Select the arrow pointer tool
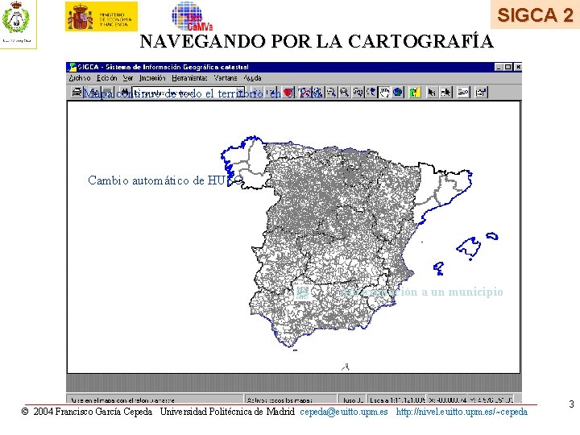Screen dimensions: 580x435 pos(432,92)
